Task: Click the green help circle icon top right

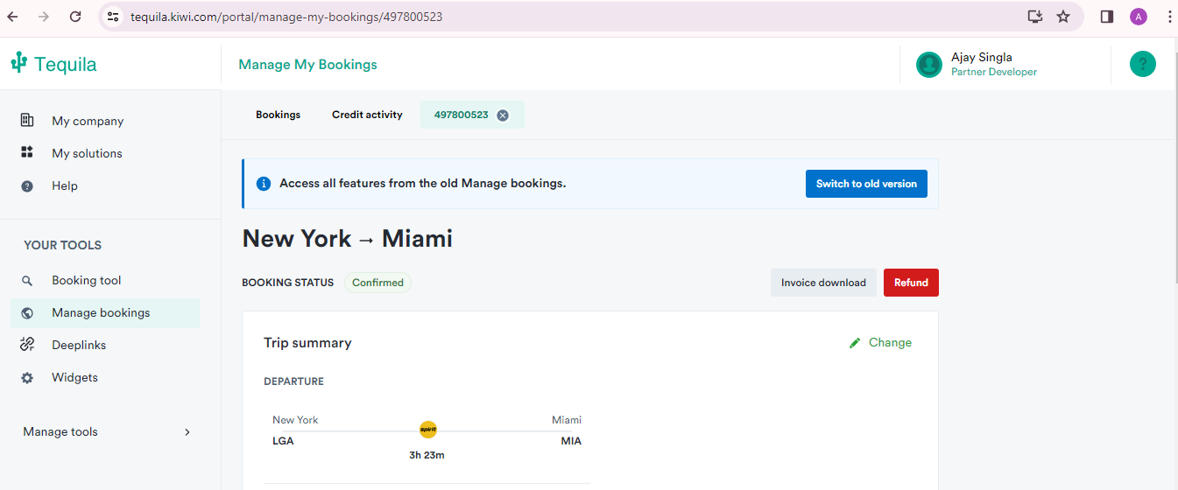Action: [x=1142, y=64]
